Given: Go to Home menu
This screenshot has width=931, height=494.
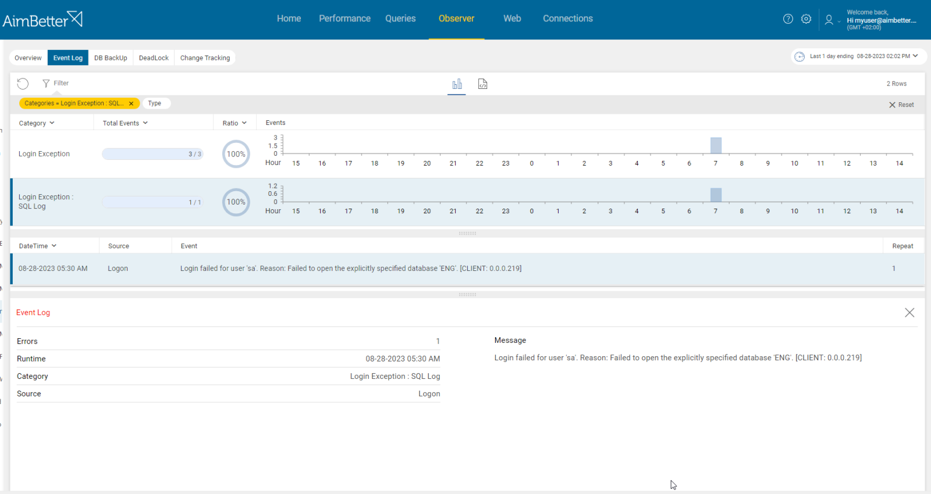Looking at the screenshot, I should point(289,19).
